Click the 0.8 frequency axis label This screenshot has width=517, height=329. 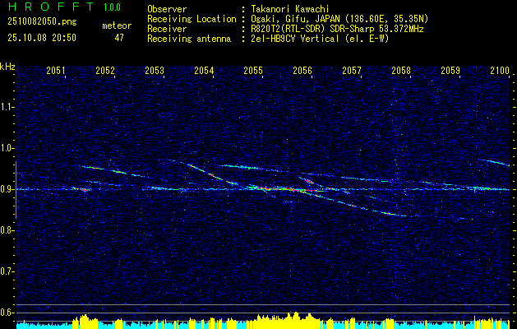pyautogui.click(x=7, y=230)
